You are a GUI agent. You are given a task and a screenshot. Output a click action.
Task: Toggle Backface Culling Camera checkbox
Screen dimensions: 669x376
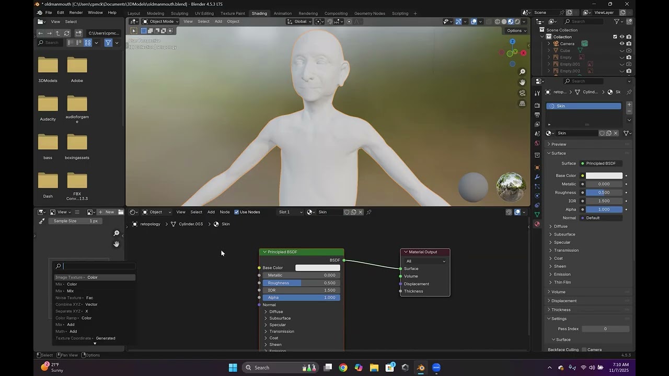(584, 350)
